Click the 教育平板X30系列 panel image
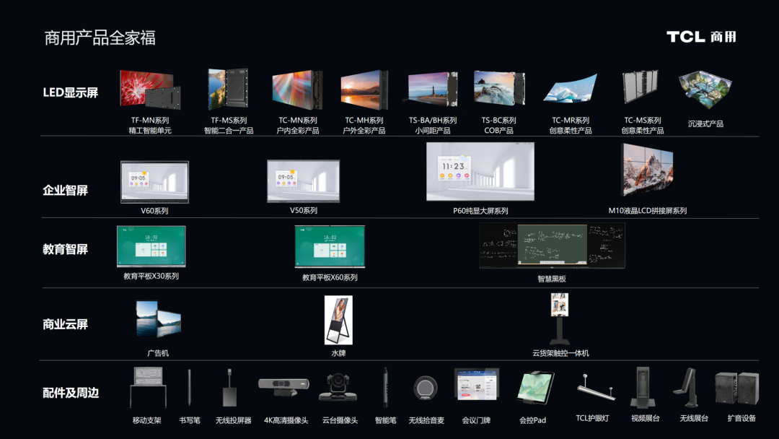Screen dimensions: 779x439 pyautogui.click(x=151, y=247)
